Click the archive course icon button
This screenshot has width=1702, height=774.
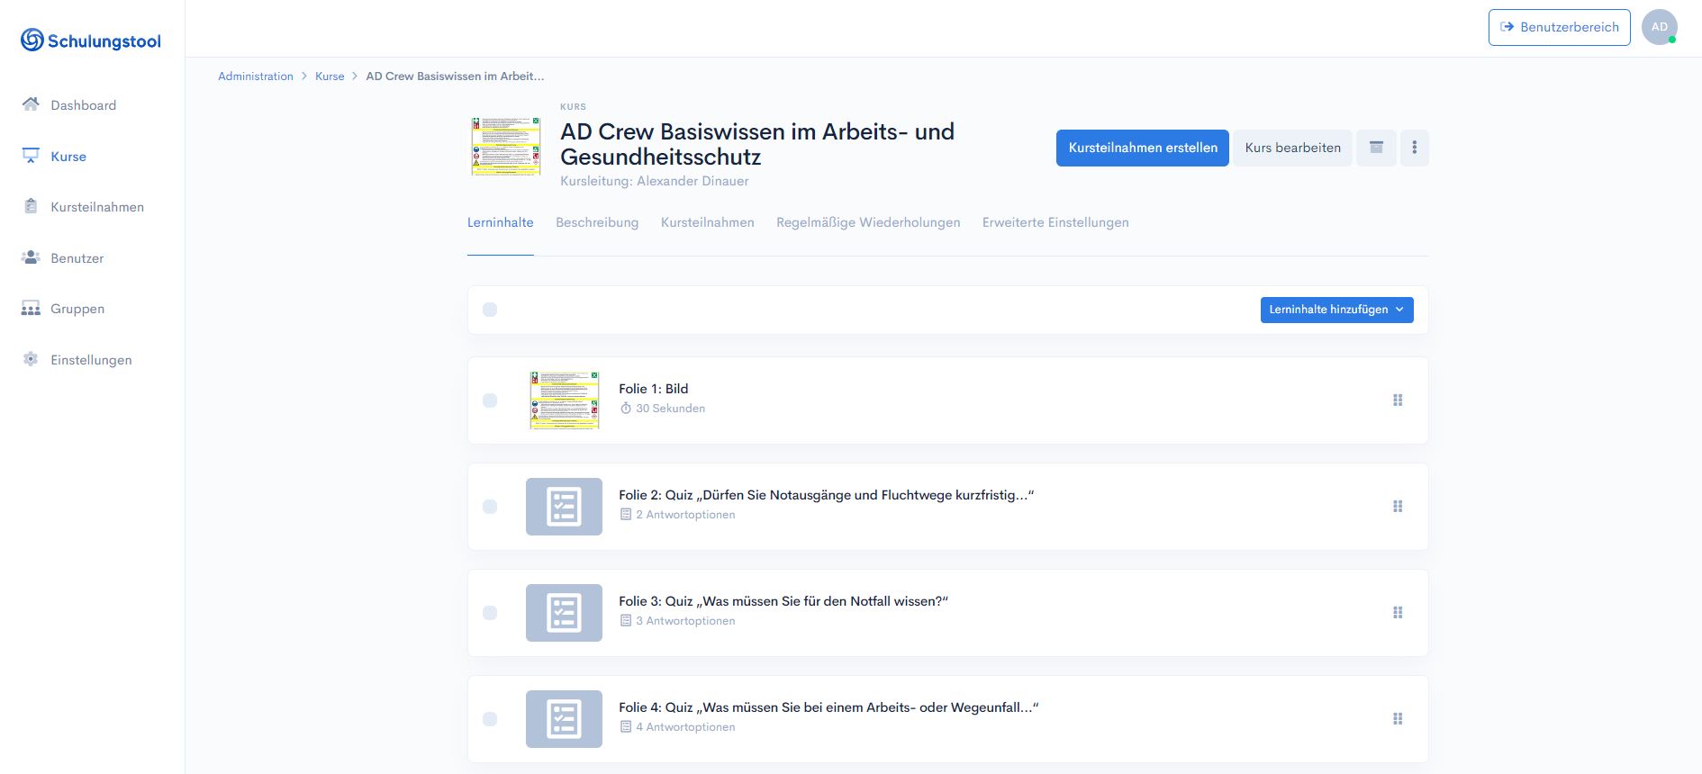1376,148
